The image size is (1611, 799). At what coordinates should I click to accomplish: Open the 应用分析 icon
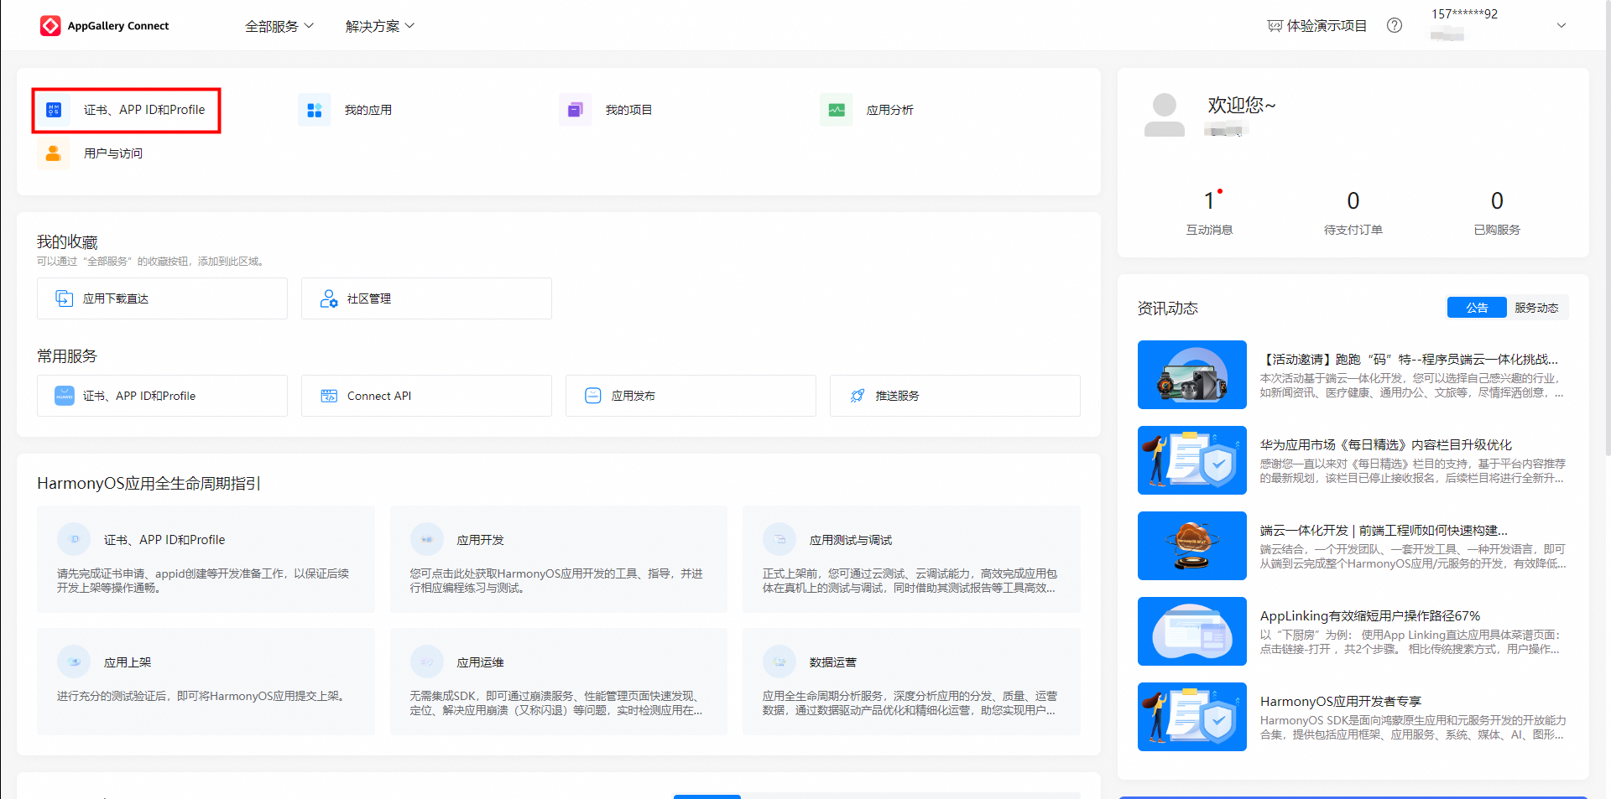pos(837,110)
